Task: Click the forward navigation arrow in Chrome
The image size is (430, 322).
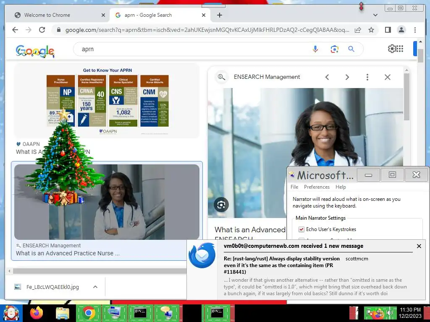Action: click(29, 30)
